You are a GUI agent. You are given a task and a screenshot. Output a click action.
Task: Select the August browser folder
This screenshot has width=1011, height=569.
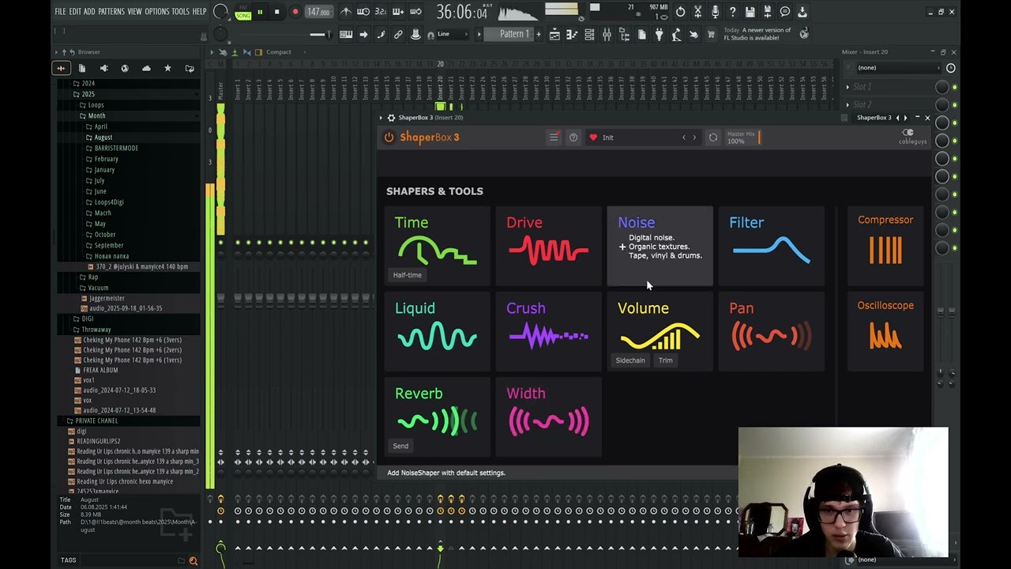click(x=103, y=138)
